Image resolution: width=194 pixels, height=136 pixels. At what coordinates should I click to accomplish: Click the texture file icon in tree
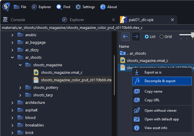(x=36, y=80)
